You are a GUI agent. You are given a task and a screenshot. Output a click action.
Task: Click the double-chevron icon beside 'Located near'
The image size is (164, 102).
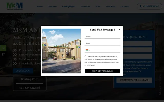(x=15, y=55)
